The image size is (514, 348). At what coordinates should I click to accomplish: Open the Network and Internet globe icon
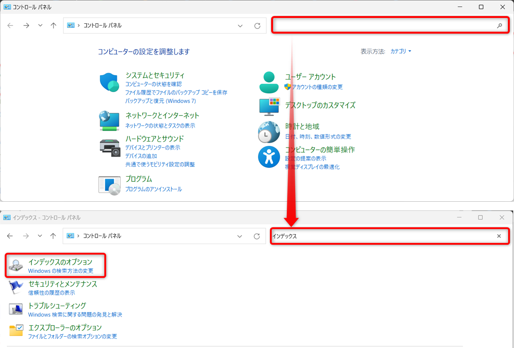[109, 120]
